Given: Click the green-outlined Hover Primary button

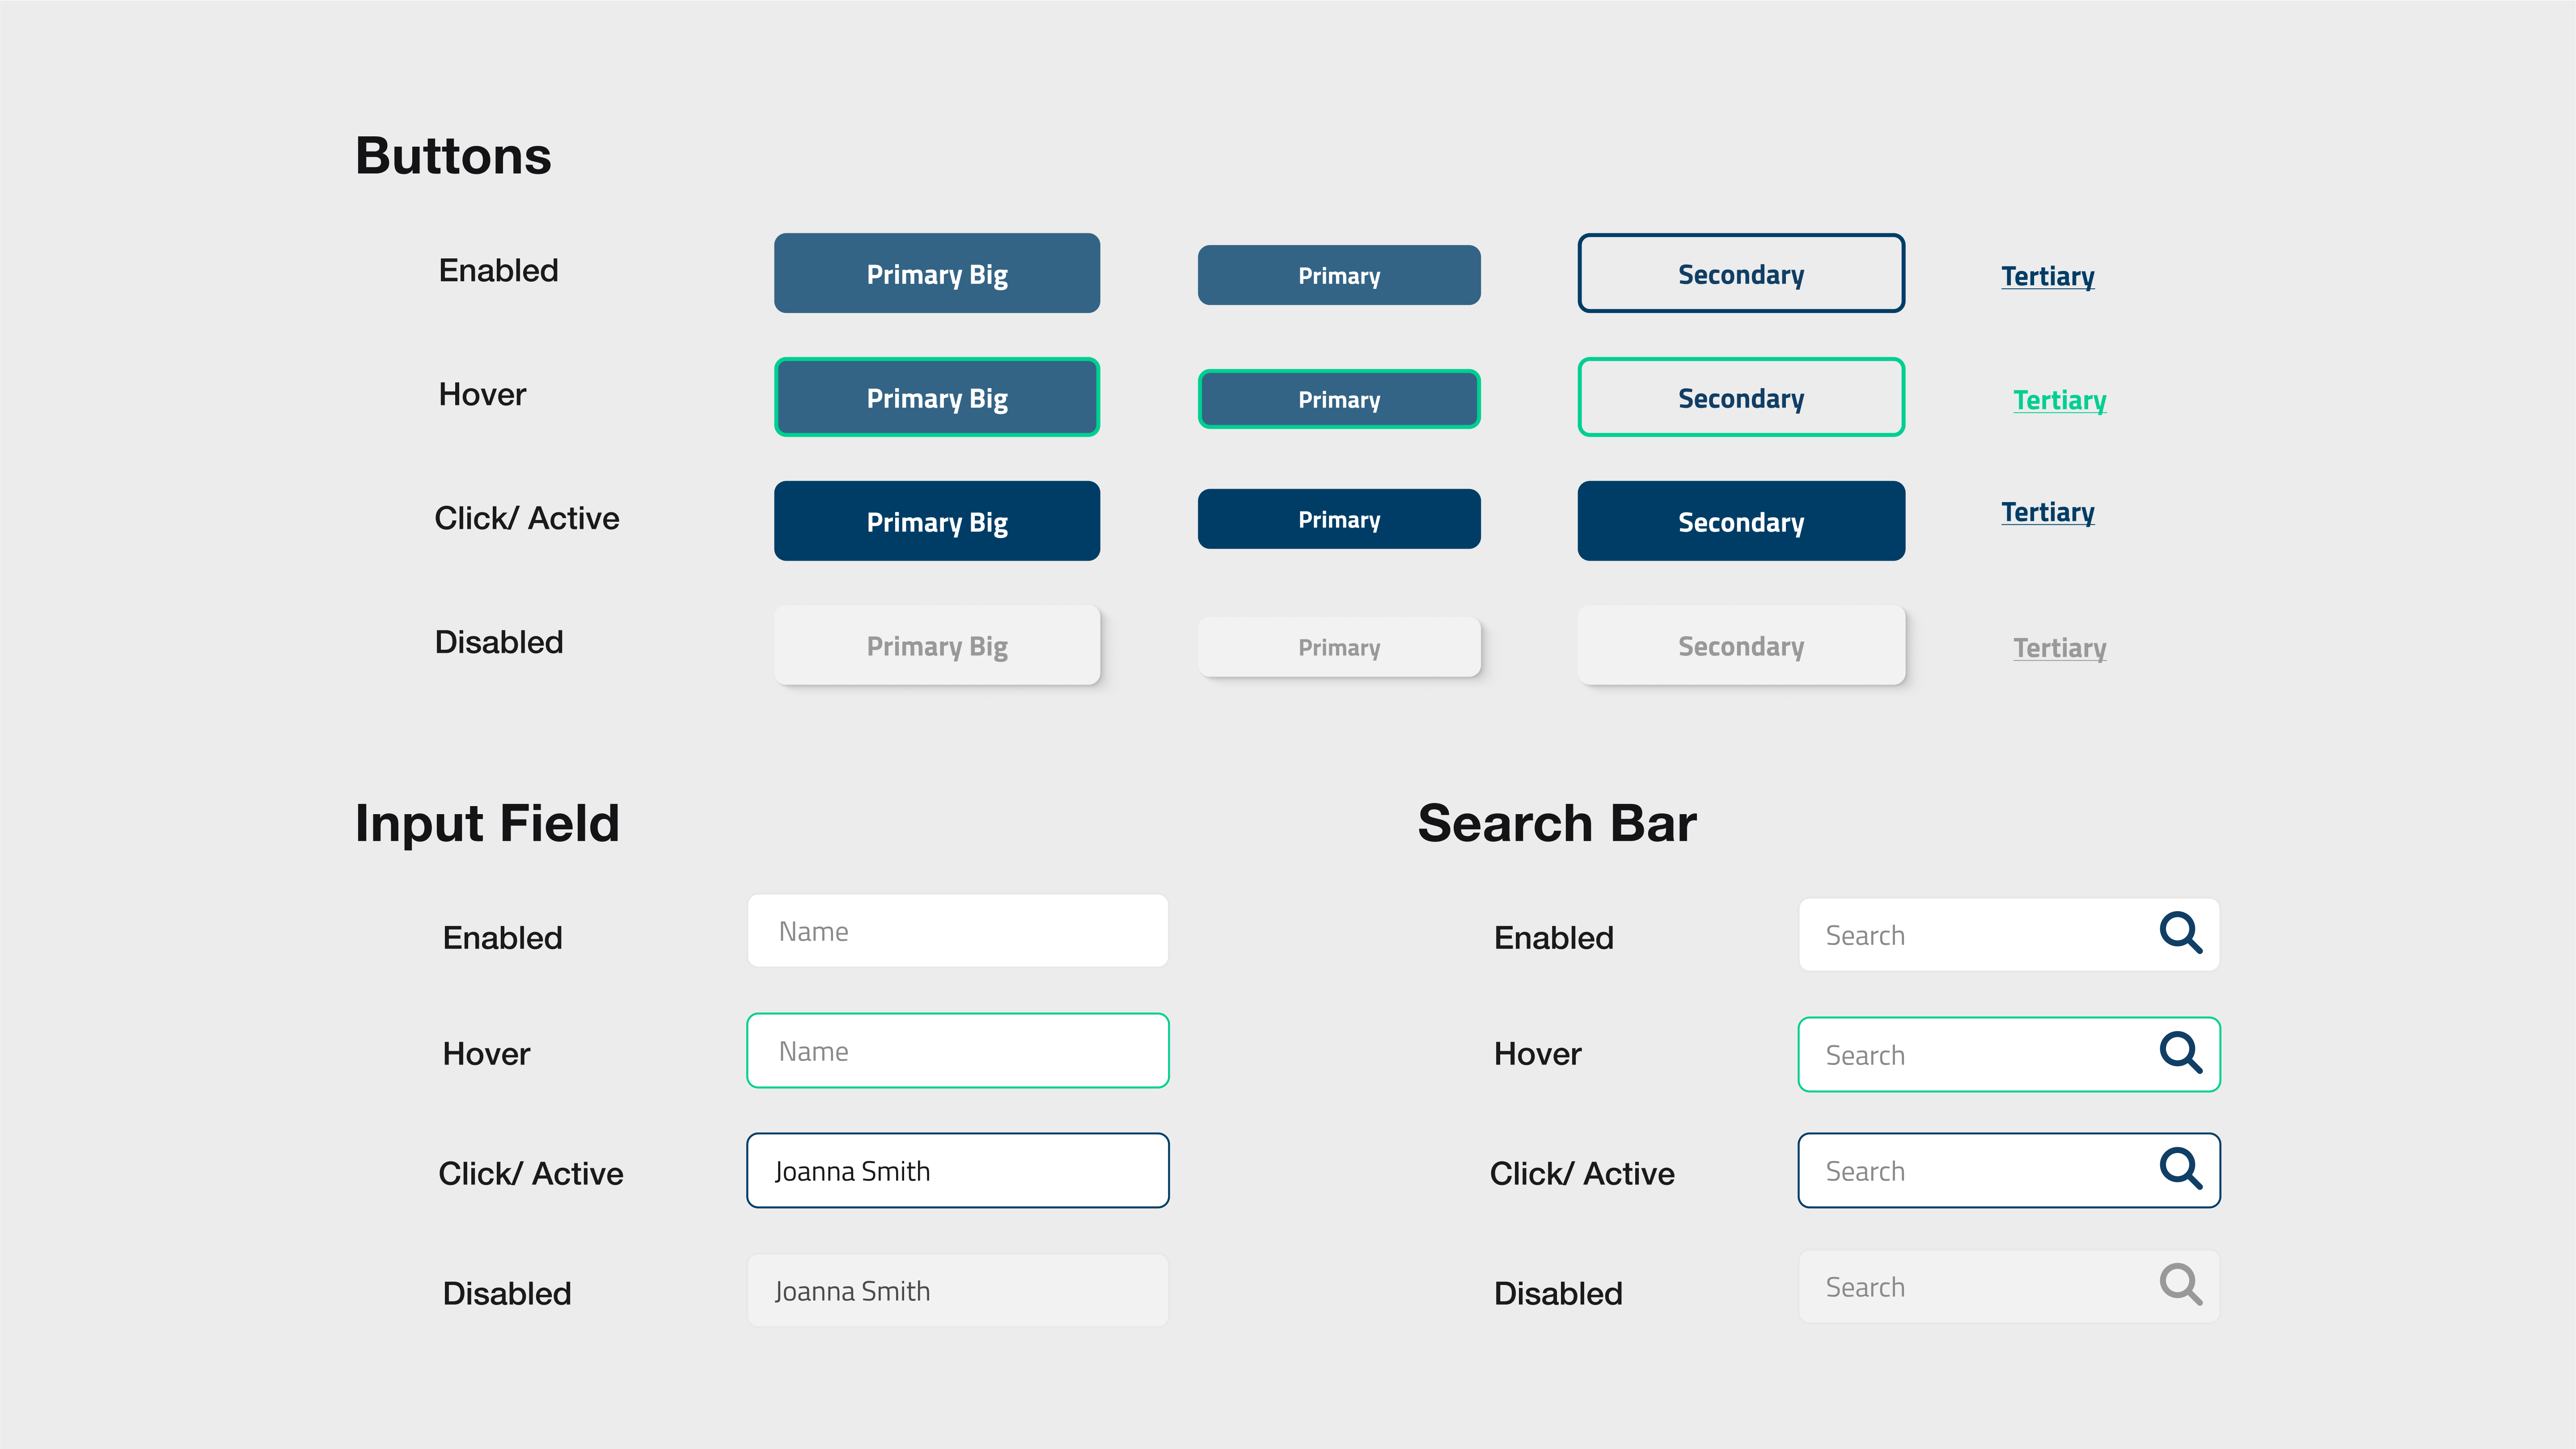Looking at the screenshot, I should [x=1339, y=399].
